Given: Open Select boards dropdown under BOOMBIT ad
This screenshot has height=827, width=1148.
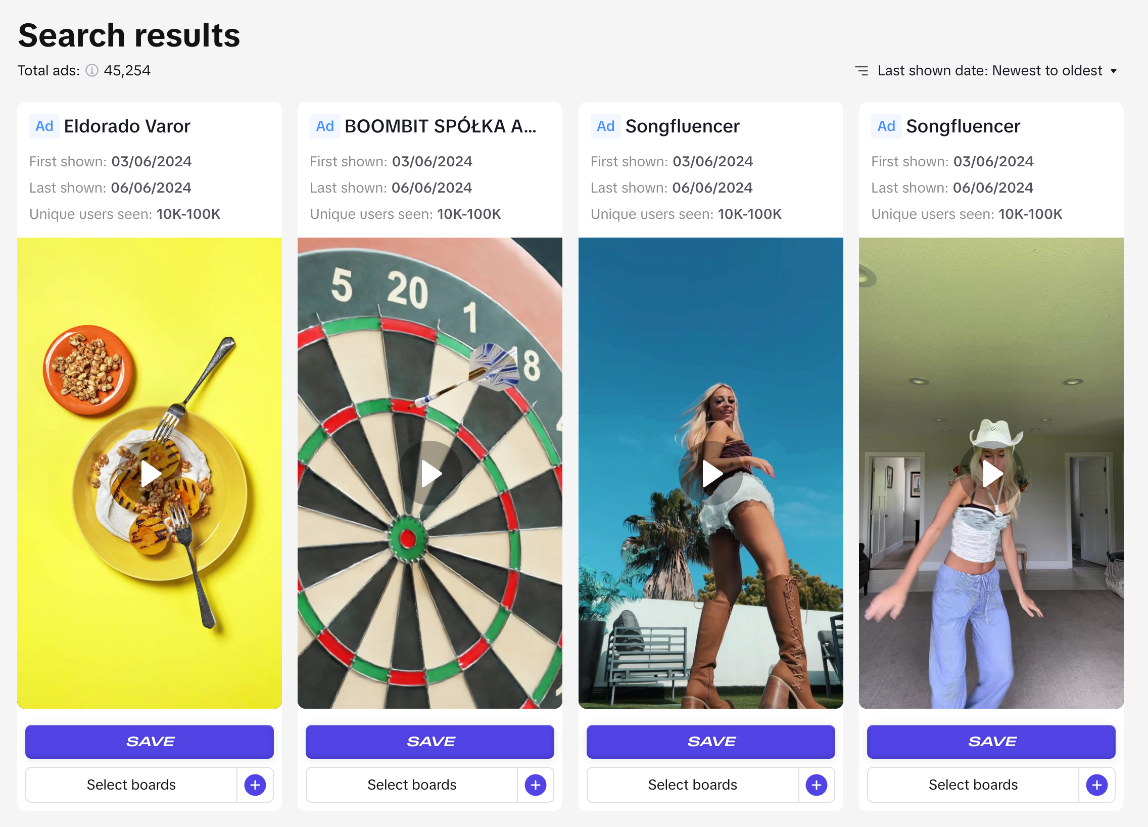Looking at the screenshot, I should point(411,785).
